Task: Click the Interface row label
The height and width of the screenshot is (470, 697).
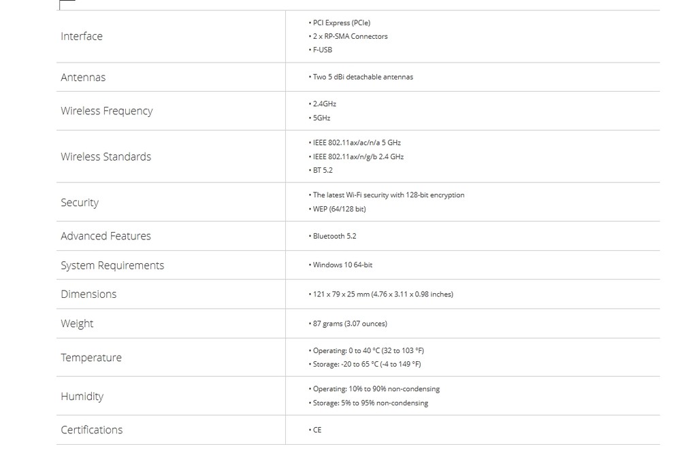Action: pos(82,37)
